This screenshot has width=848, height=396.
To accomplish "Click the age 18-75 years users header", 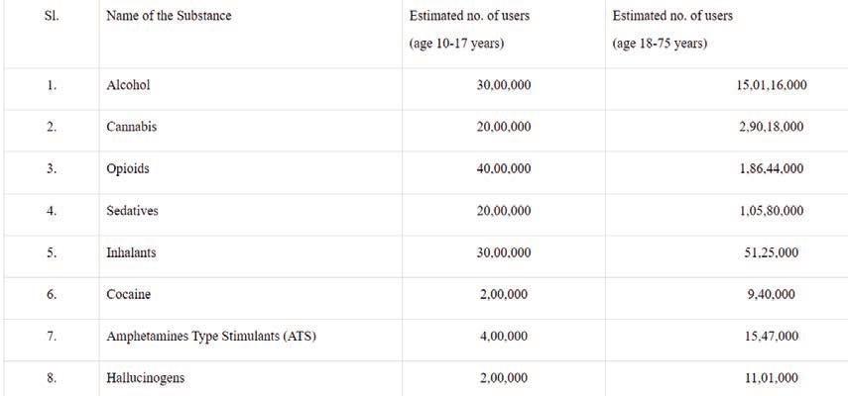I will coord(672,30).
